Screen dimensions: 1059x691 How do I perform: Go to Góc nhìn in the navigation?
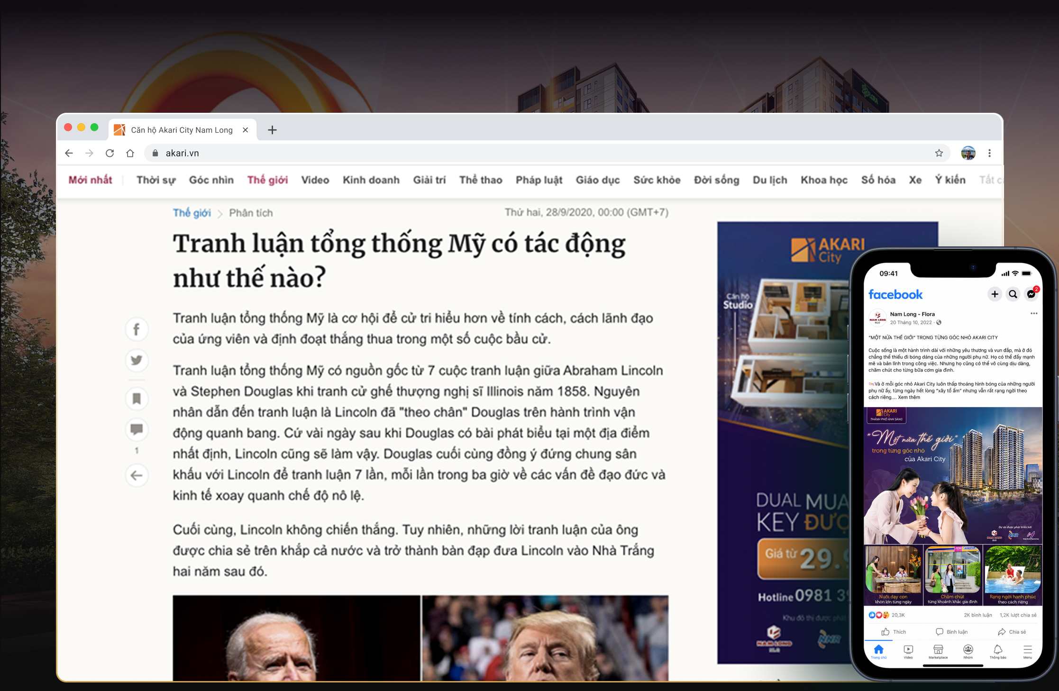point(211,180)
